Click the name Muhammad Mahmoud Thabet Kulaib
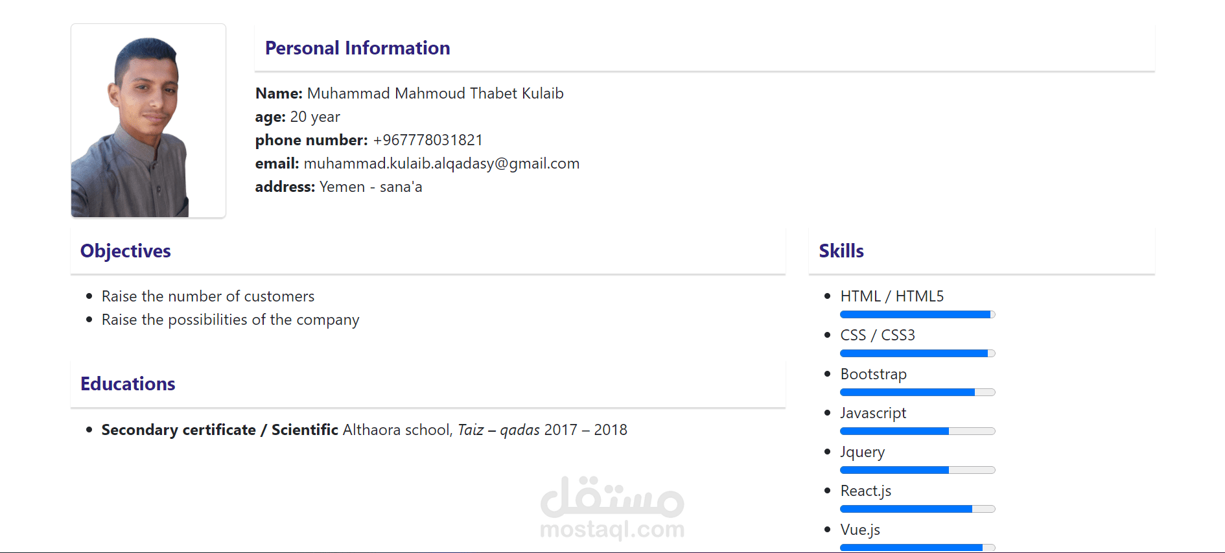 click(435, 93)
